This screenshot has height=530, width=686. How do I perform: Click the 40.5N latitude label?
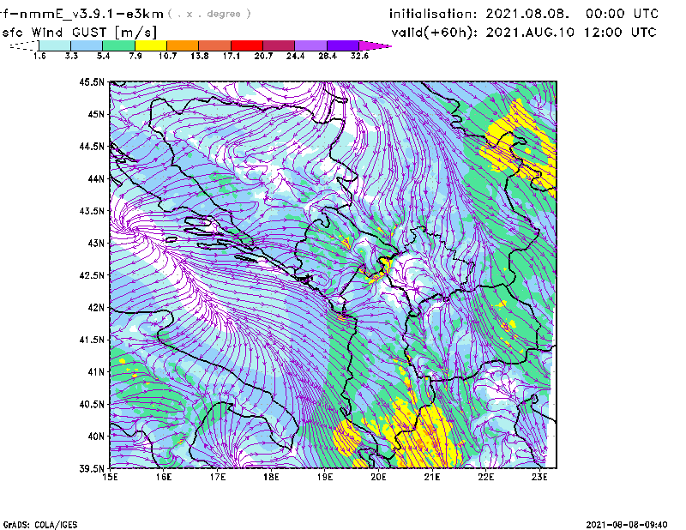coord(92,405)
